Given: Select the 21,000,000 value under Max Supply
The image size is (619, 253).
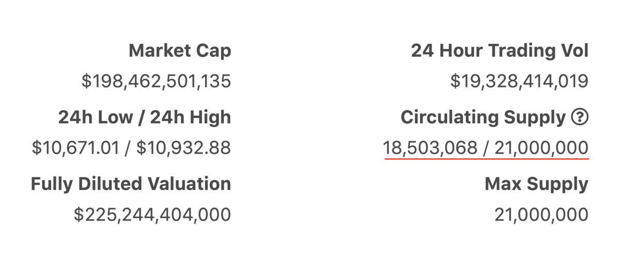Looking at the screenshot, I should (542, 215).
